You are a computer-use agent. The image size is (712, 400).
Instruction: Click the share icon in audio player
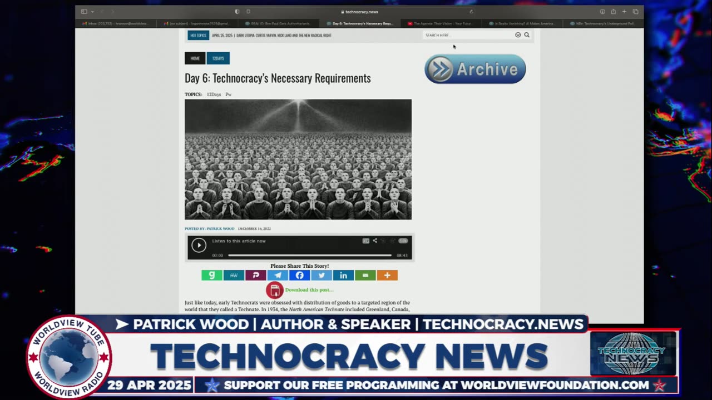point(375,241)
